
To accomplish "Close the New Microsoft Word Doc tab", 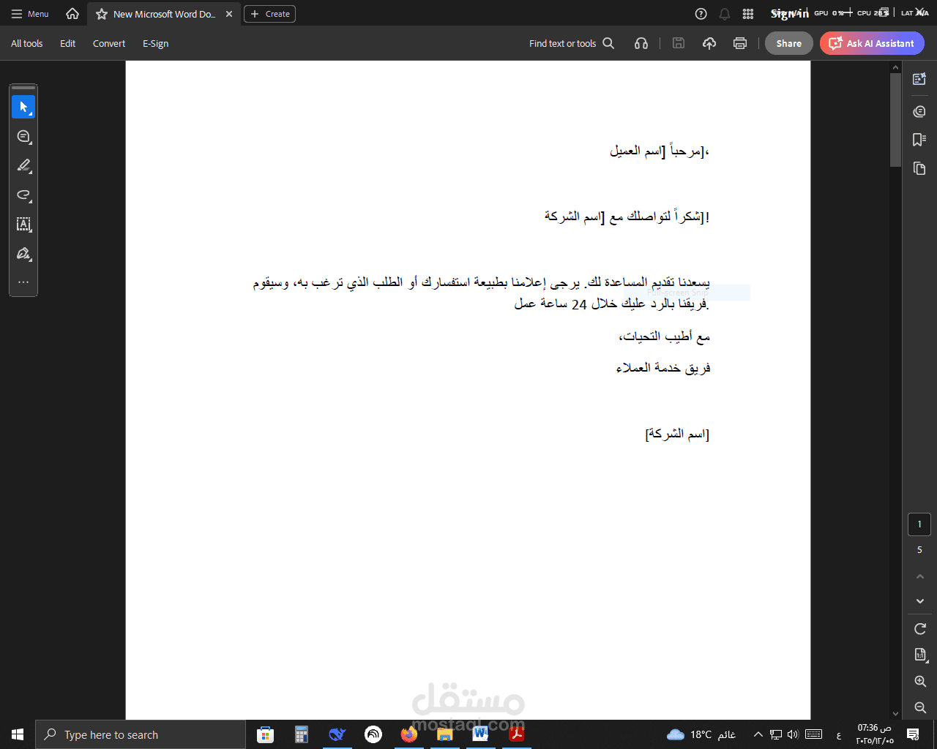I will [x=229, y=14].
